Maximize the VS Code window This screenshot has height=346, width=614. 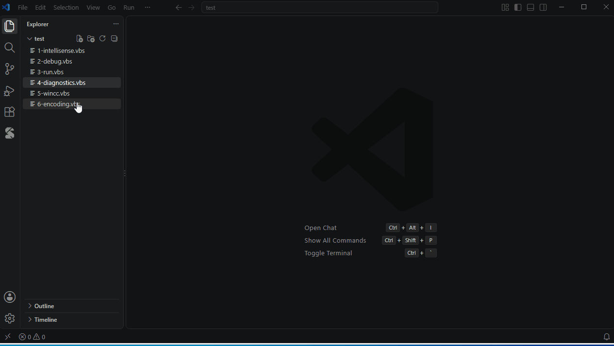tap(584, 7)
